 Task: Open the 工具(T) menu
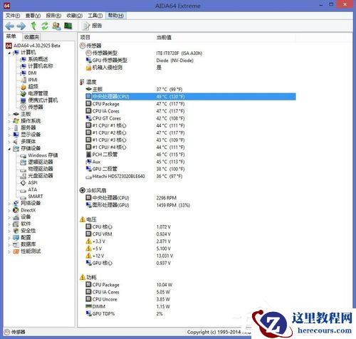click(x=95, y=16)
